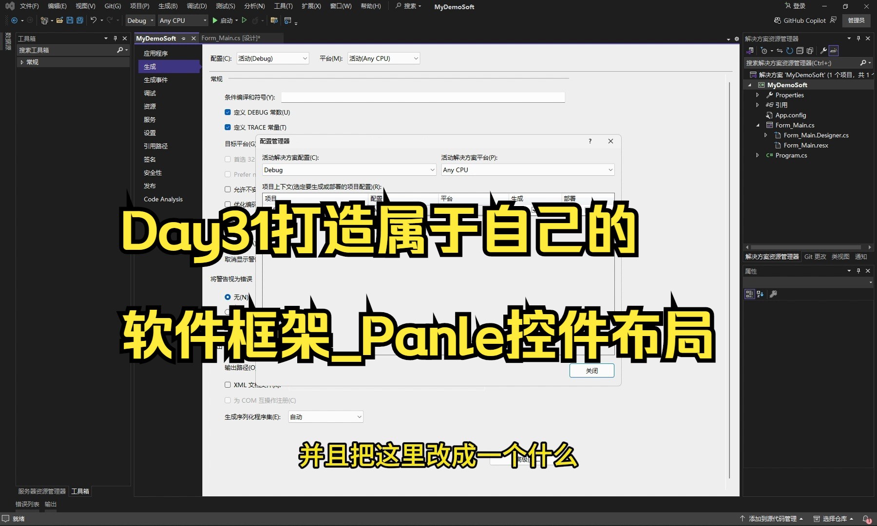The width and height of the screenshot is (877, 526).
Task: Click the help question mark in 配置管理器 dialog
Action: [x=590, y=141]
